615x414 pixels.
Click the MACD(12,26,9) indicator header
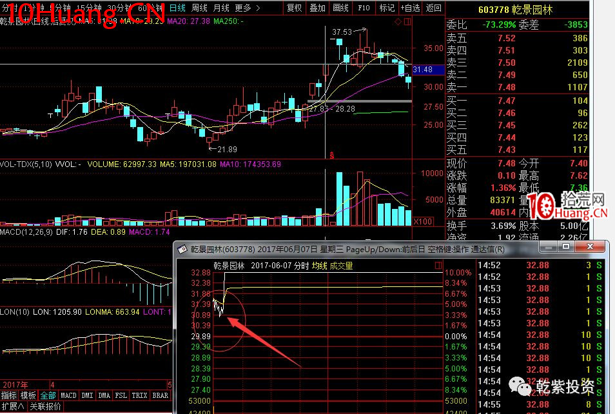(26, 232)
